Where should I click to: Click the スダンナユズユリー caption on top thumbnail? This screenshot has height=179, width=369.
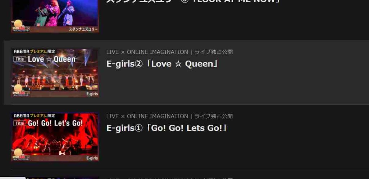[83, 29]
